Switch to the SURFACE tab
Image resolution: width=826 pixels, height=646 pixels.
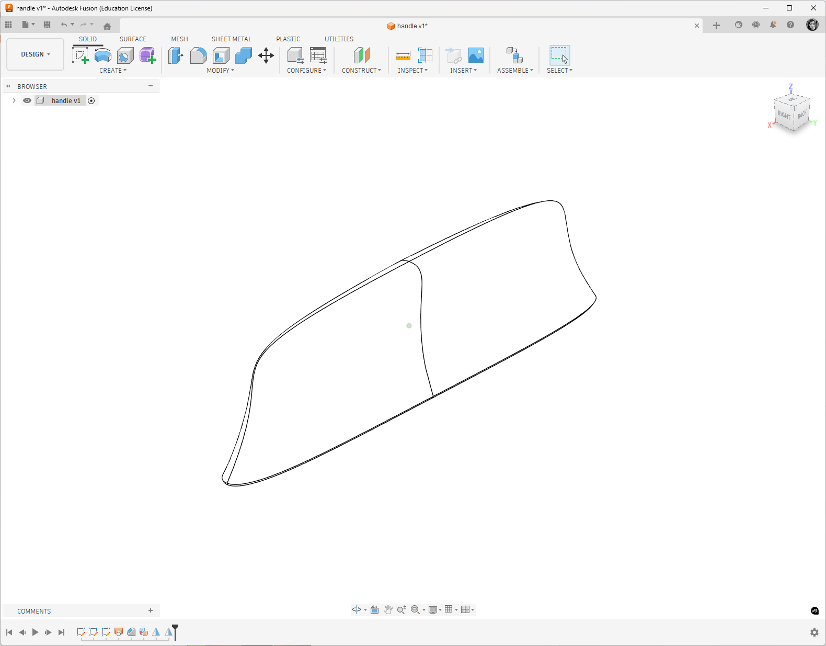tap(133, 39)
